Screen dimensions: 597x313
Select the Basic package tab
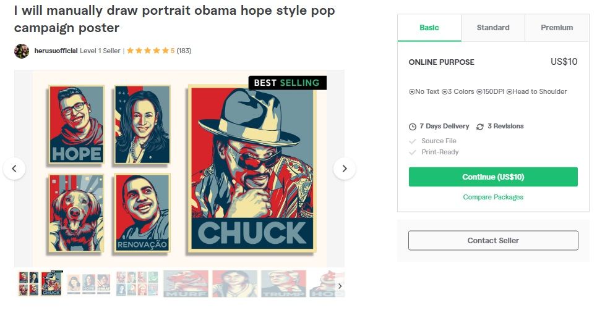coord(429,28)
